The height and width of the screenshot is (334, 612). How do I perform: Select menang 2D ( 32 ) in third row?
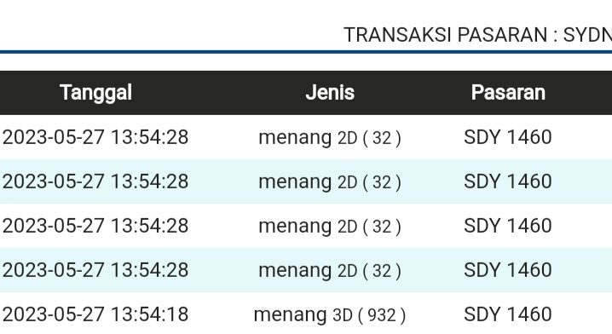330,226
